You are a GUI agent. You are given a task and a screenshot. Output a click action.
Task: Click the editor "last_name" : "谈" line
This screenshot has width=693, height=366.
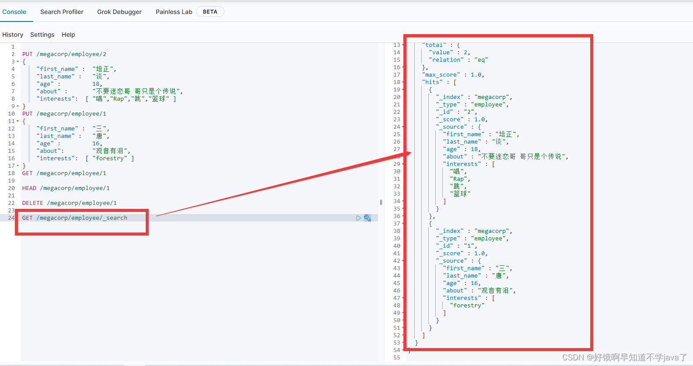[x=73, y=77]
